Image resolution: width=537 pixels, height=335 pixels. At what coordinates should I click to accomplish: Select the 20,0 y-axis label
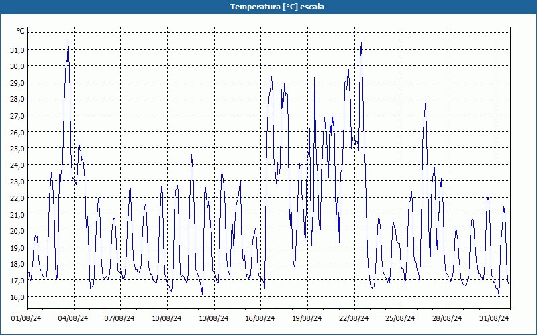[x=17, y=231]
